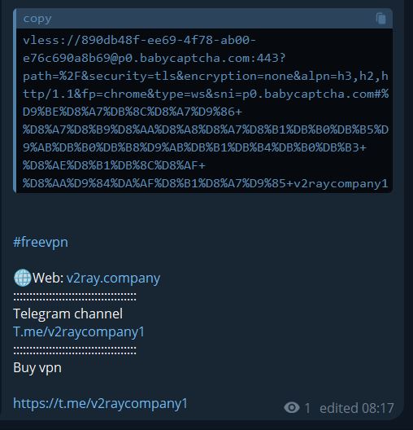Viewport: 413px width, 430px height.
Task: Click the Telegram channel text
Action: coord(67,314)
